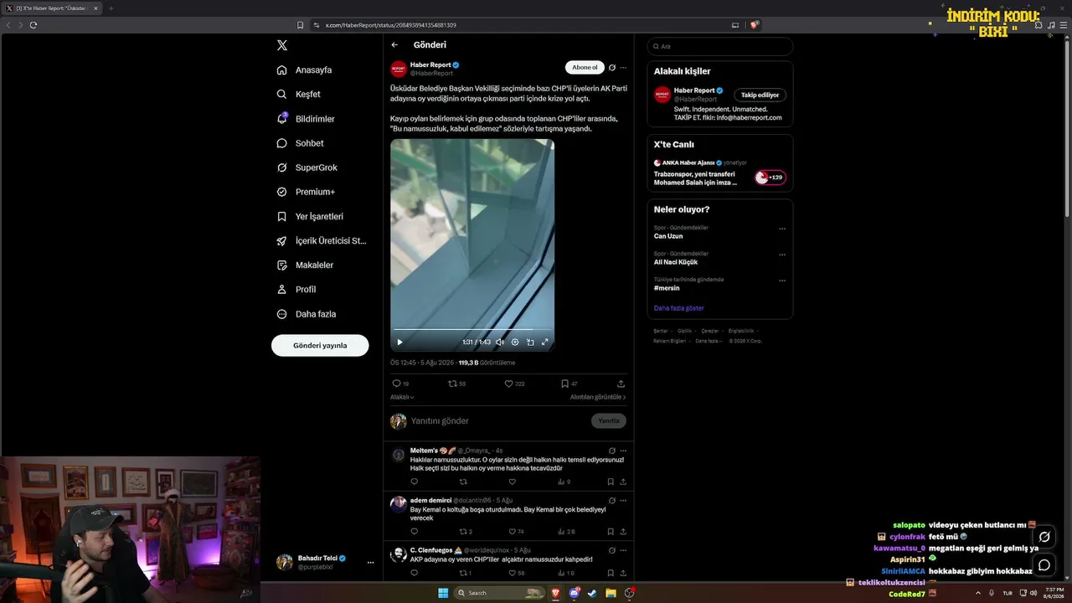Open options for the Can Uzun trend
1072x603 pixels.
point(782,229)
